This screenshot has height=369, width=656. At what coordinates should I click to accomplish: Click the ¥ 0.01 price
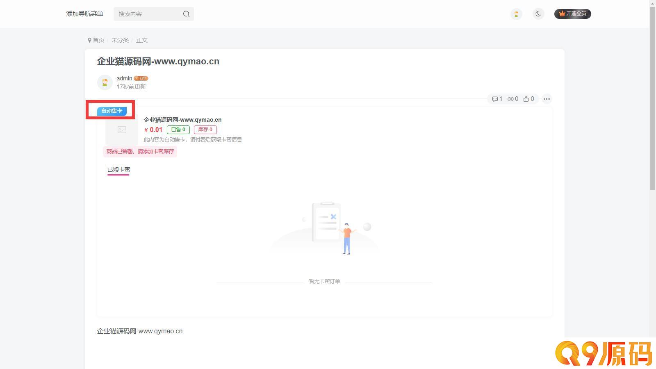(153, 130)
